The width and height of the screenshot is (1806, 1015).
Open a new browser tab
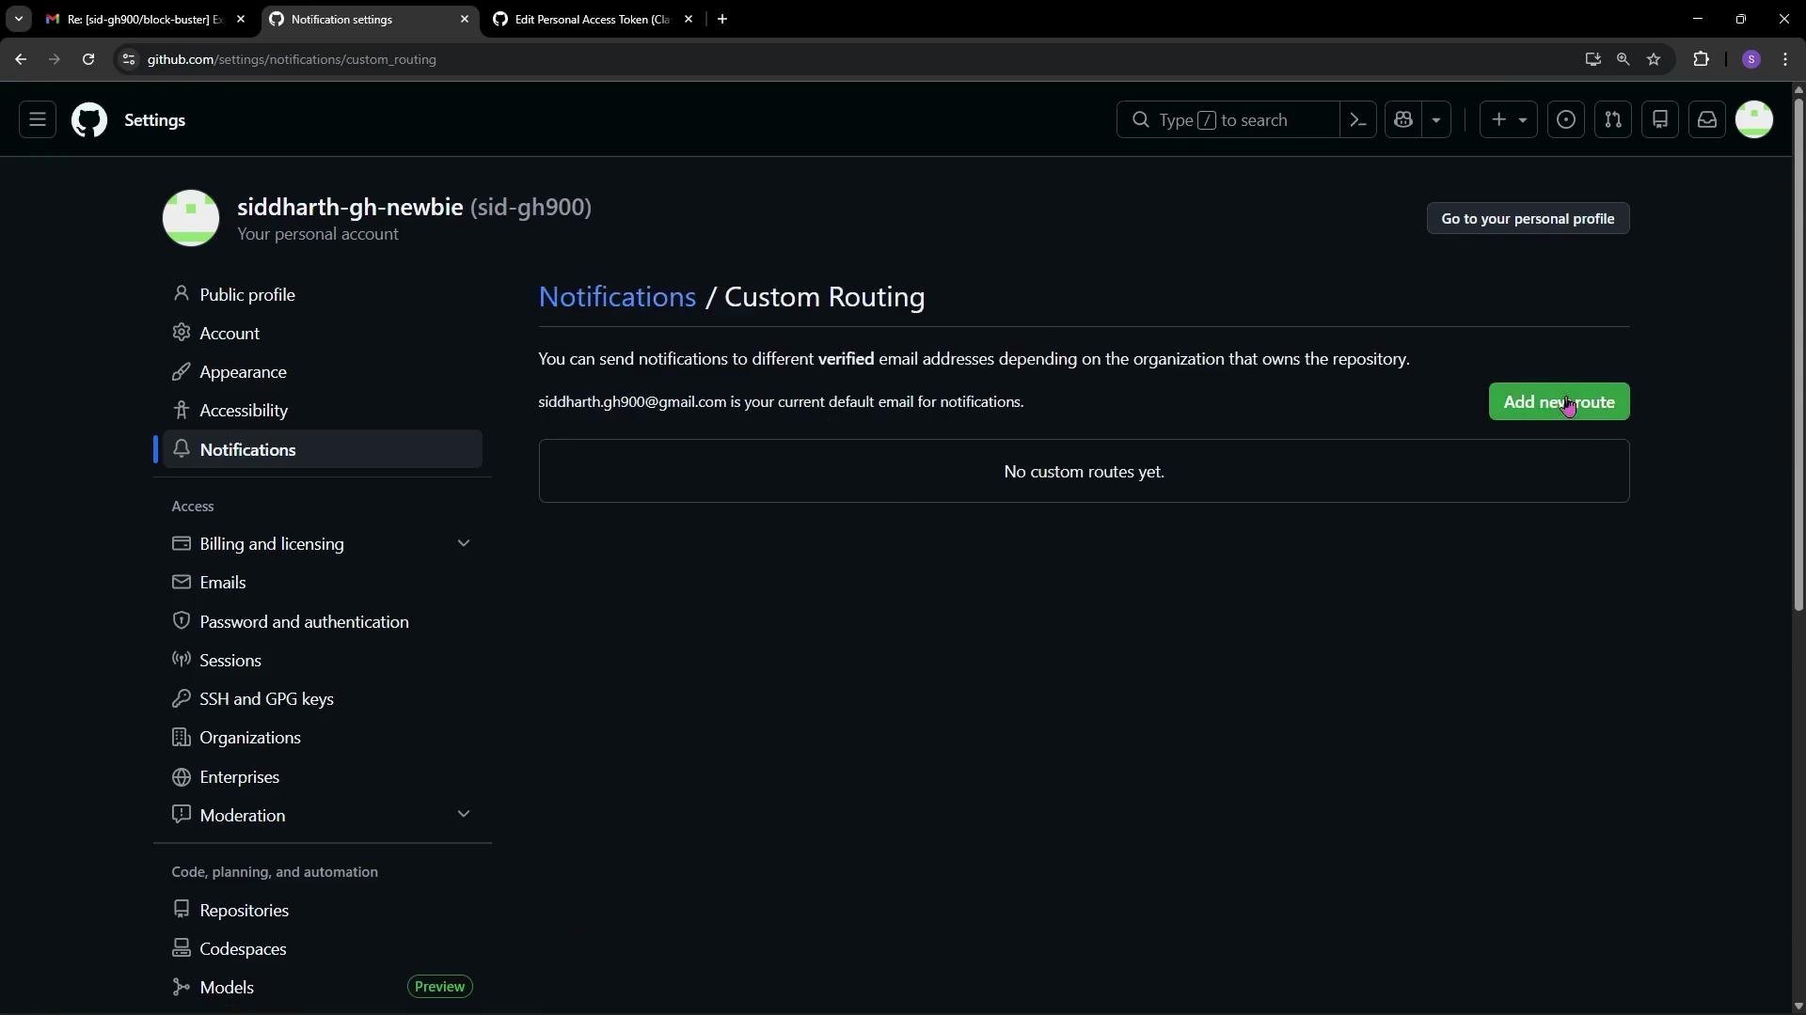722,19
